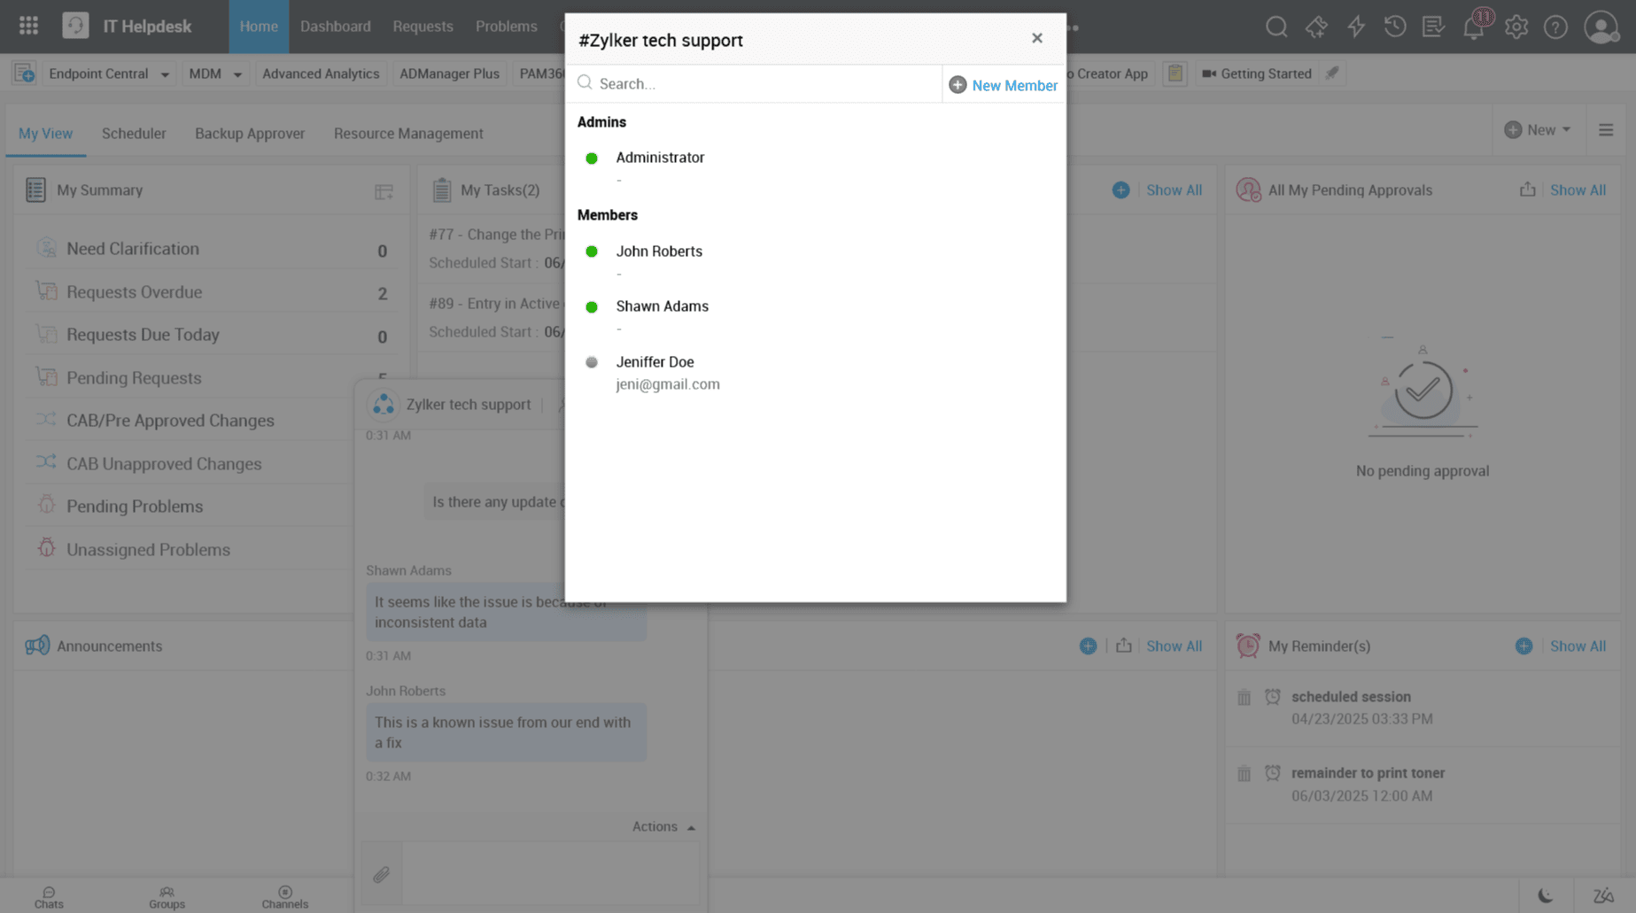Screen dimensions: 1636x913
Task: Click the member search field
Action: point(753,83)
